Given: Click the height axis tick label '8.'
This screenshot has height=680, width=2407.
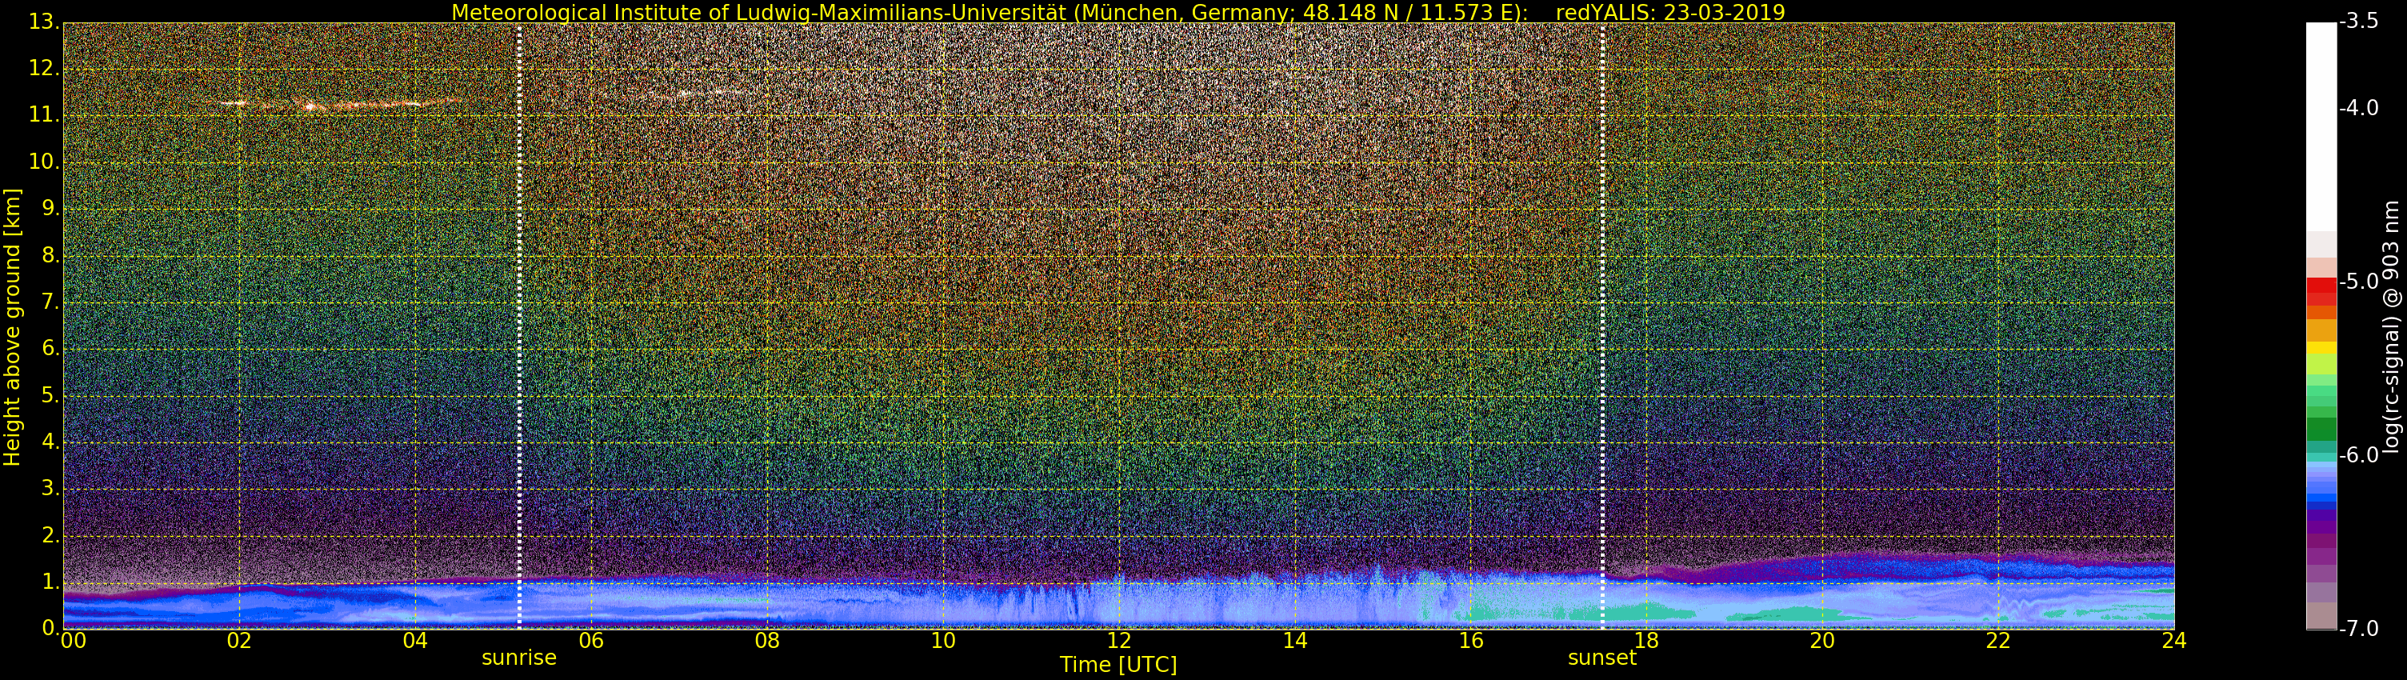Looking at the screenshot, I should [x=50, y=255].
